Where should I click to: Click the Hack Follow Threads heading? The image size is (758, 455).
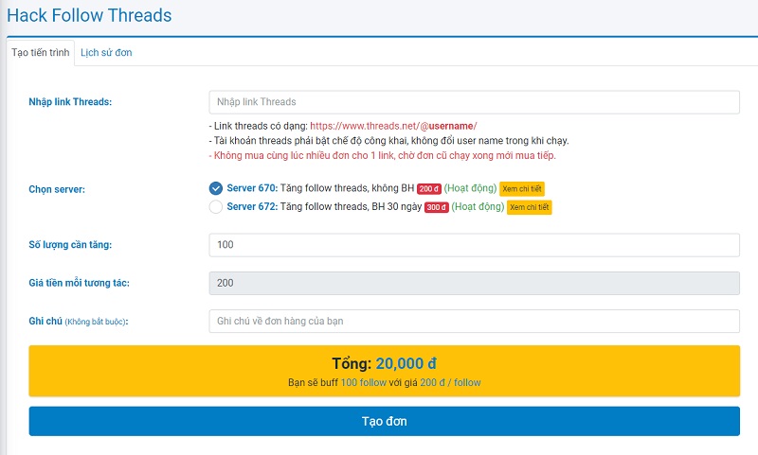pyautogui.click(x=89, y=15)
